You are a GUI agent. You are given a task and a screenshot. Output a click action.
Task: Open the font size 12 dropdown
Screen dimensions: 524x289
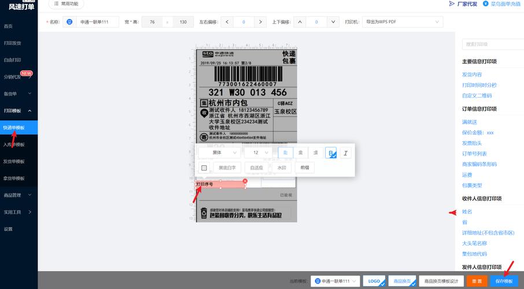tap(258, 153)
